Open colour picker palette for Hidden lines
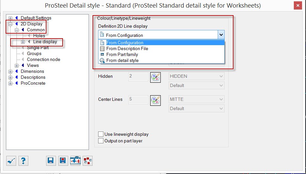 (x=155, y=77)
